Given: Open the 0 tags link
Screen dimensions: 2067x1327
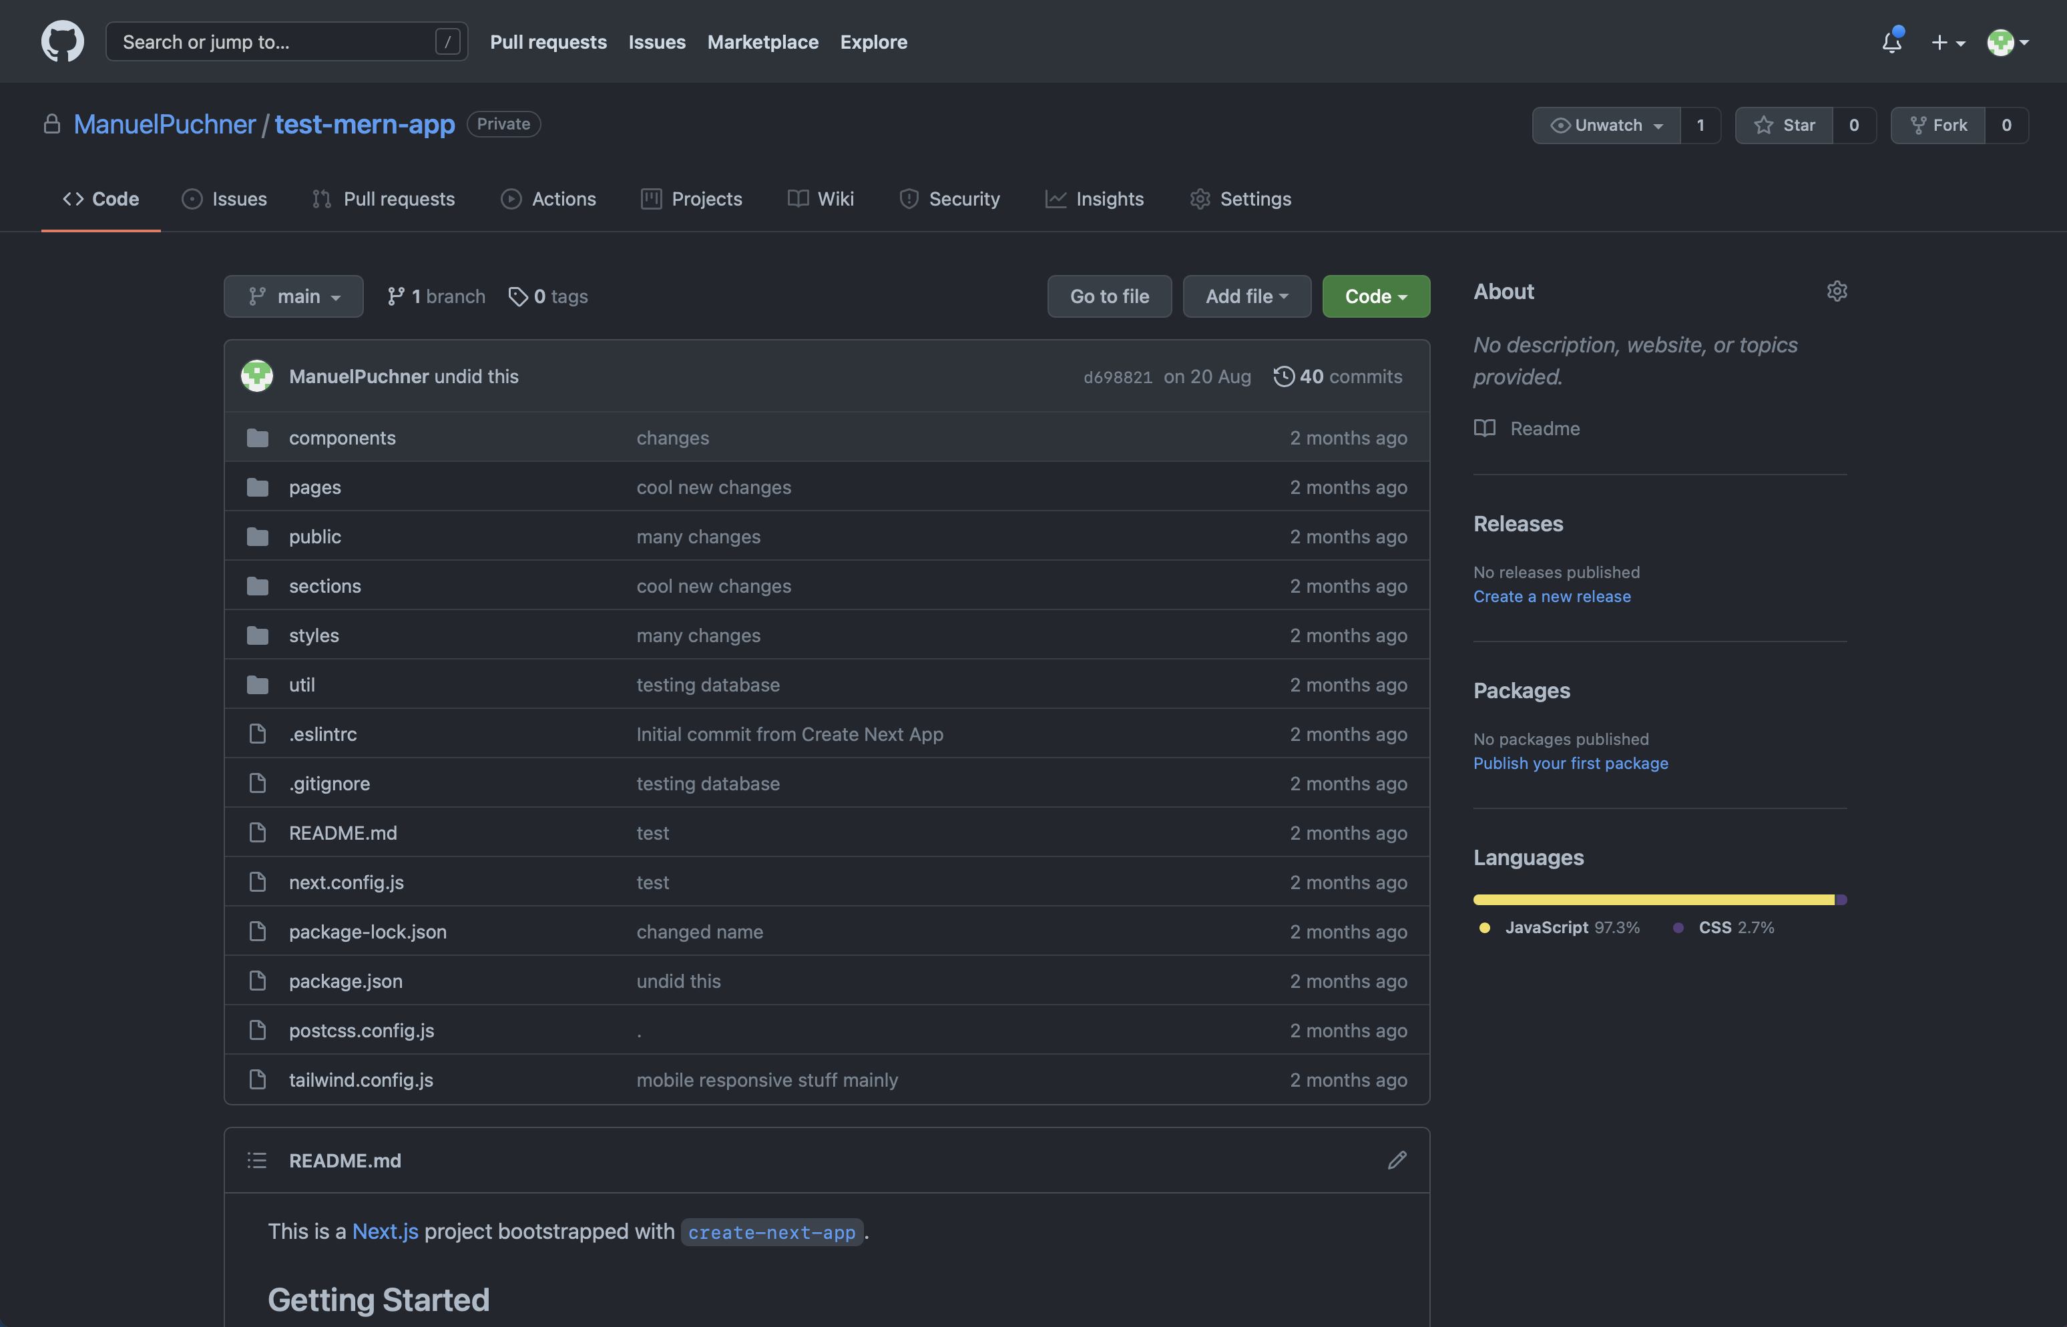Looking at the screenshot, I should [549, 296].
